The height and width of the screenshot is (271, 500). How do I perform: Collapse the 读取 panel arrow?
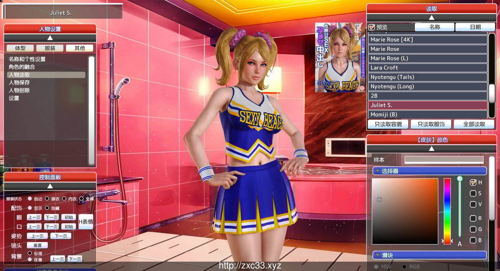431,17
